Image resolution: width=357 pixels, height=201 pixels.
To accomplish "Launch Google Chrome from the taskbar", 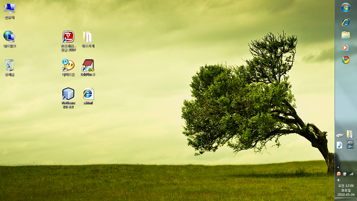I will [345, 60].
